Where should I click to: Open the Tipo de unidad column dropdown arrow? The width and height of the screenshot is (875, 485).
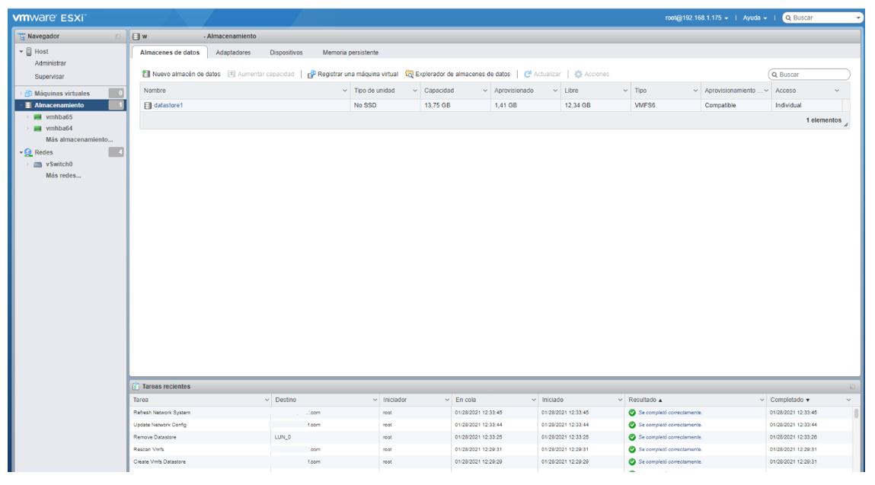point(414,91)
